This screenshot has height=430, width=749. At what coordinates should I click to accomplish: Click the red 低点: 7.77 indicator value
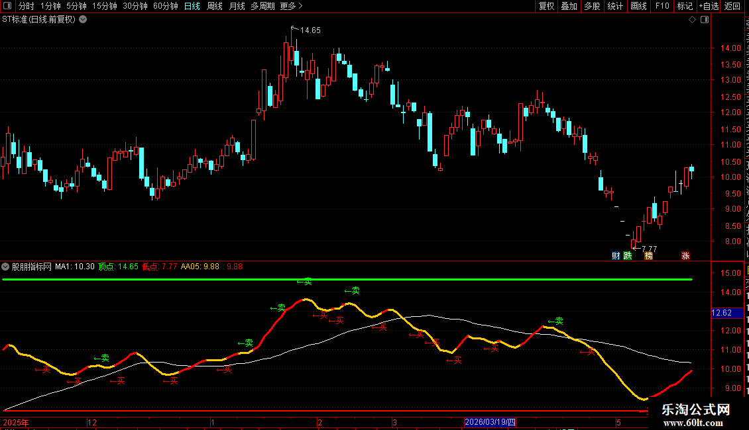pyautogui.click(x=160, y=267)
